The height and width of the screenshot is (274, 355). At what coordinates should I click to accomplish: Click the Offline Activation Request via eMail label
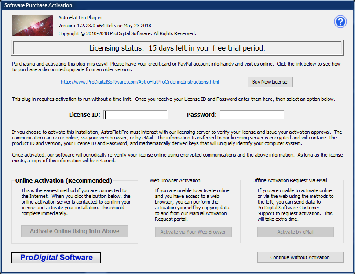pyautogui.click(x=289, y=180)
